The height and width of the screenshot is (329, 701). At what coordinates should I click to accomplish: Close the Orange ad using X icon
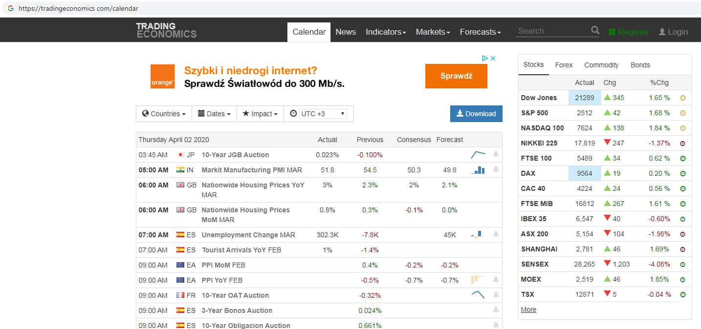pyautogui.click(x=493, y=58)
